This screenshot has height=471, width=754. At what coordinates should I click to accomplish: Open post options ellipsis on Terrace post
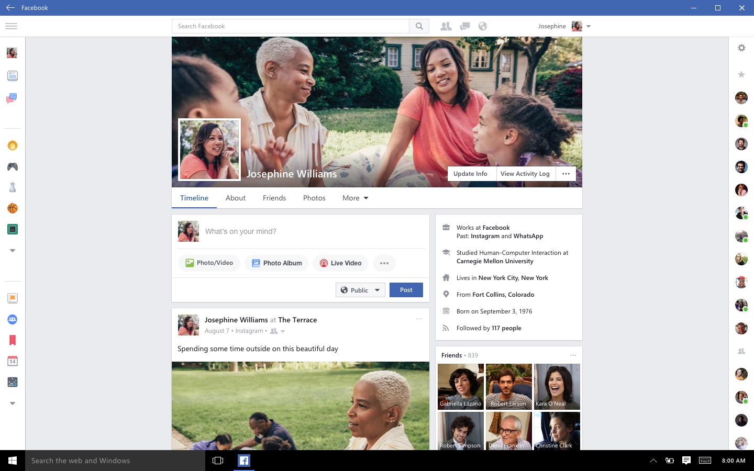419,319
